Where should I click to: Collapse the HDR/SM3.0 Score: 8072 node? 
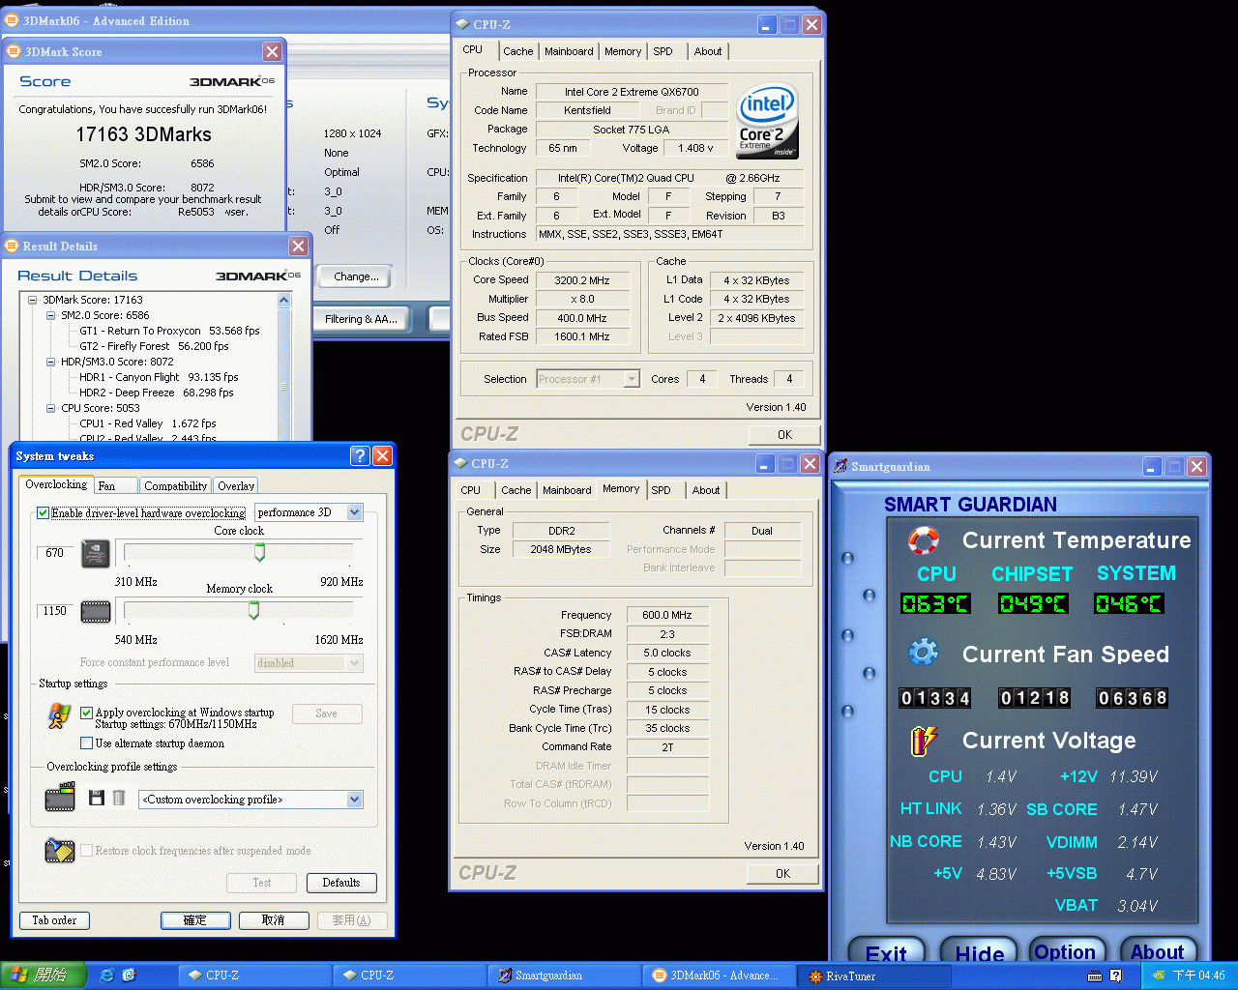tap(51, 362)
